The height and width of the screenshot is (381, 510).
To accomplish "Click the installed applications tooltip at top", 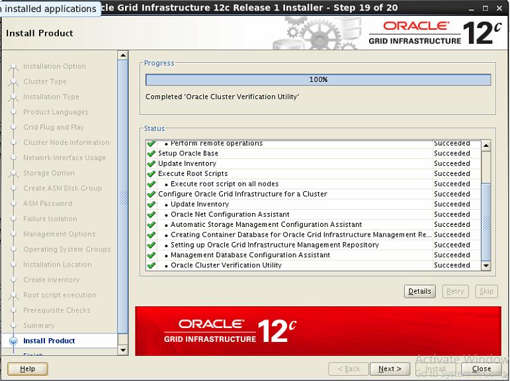I will click(x=49, y=9).
